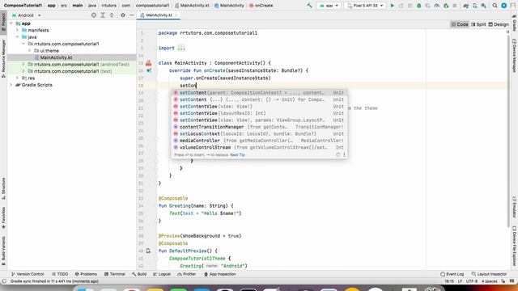This screenshot has width=518, height=291.
Task: Open the Version Control tool window
Action: click(x=28, y=274)
